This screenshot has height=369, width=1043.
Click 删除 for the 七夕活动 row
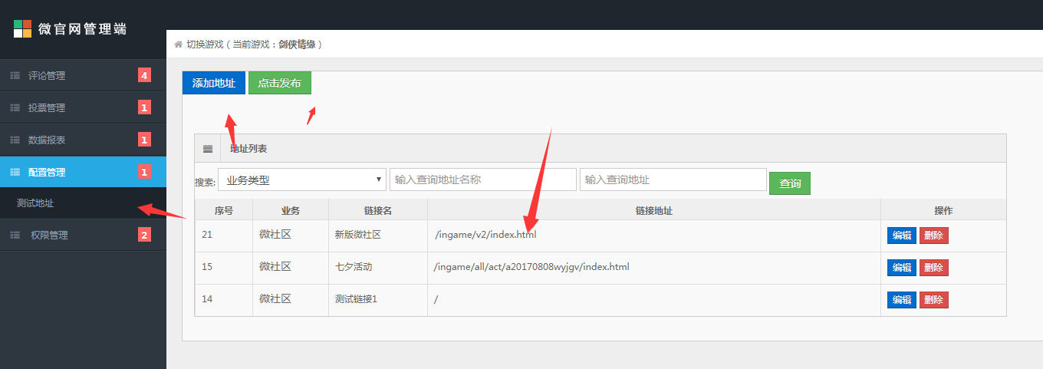point(933,268)
